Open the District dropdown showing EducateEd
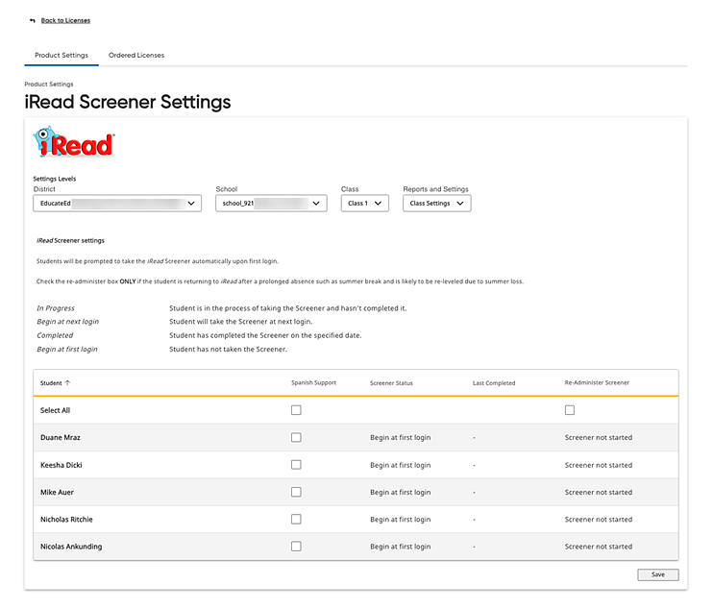 (x=117, y=203)
